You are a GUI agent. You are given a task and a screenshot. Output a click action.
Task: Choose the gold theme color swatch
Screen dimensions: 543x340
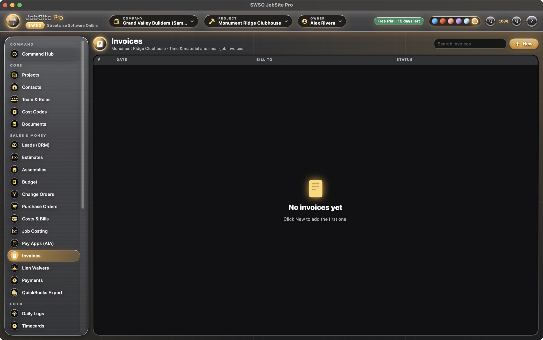tap(475, 21)
